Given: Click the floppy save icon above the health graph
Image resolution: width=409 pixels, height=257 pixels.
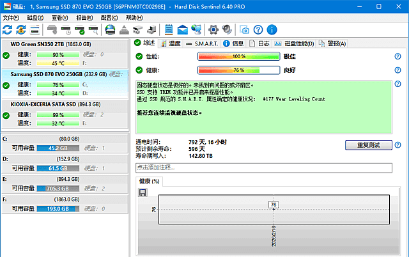Looking at the screenshot, I should [143, 192].
